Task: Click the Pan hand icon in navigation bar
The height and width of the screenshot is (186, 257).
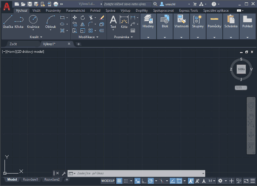Action: coord(251,117)
